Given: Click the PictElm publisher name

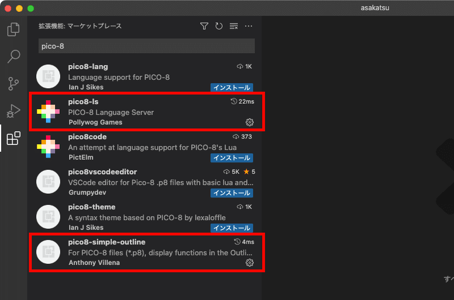Looking at the screenshot, I should point(81,157).
